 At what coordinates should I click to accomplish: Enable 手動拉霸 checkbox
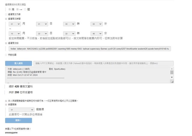pos(6,55)
